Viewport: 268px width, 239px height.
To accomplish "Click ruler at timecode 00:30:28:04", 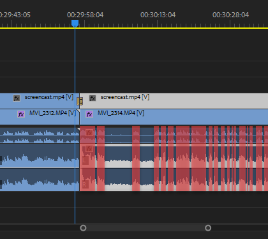I will (x=230, y=15).
